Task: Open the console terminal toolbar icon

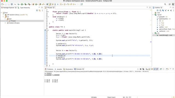Action: 12,4
